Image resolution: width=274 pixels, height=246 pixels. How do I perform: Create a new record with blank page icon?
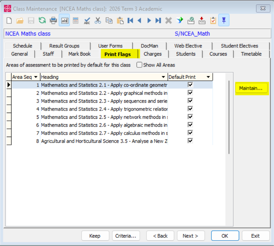[9, 20]
